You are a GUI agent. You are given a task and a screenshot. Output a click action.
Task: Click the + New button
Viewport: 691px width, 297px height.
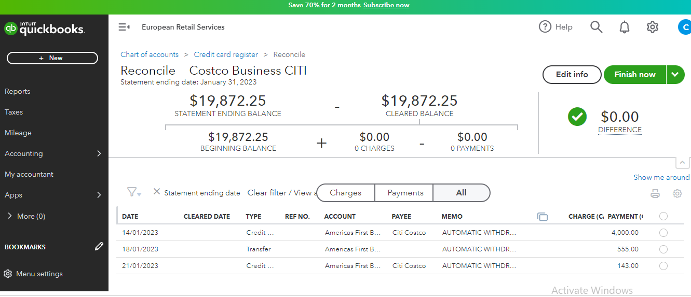tap(52, 58)
